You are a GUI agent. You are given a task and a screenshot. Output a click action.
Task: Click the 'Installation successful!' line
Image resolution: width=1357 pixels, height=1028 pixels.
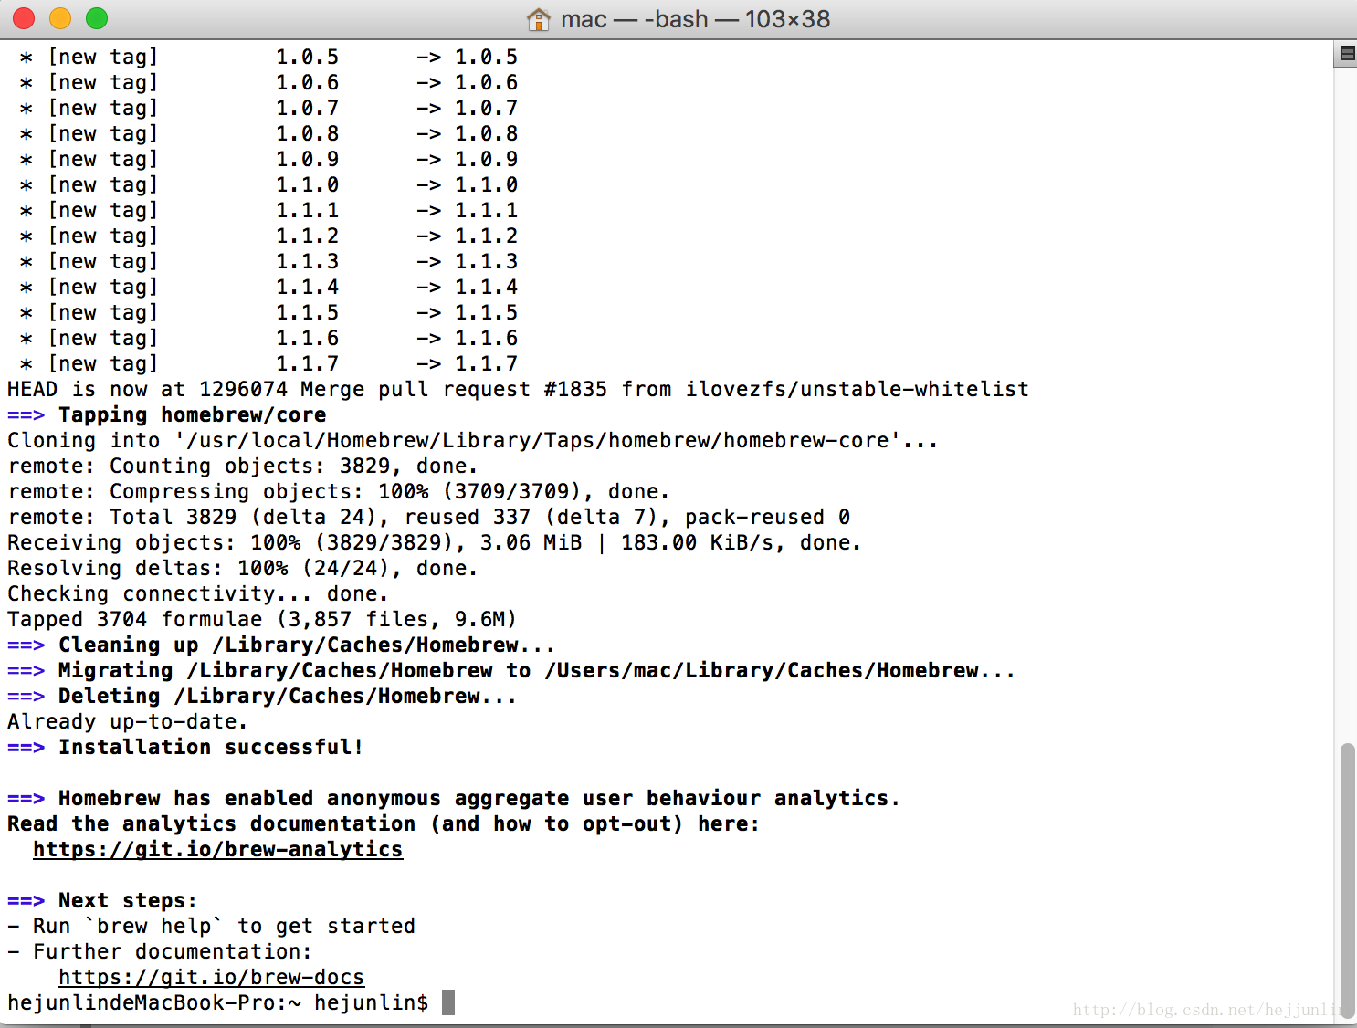coord(185,747)
